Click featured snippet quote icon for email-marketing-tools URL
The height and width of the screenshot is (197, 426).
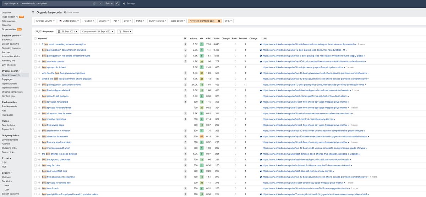(x=261, y=44)
